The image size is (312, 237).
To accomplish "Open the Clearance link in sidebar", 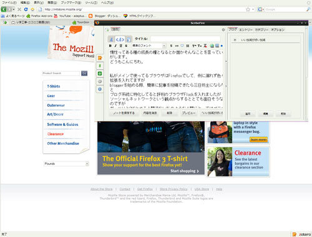I will tap(56, 134).
